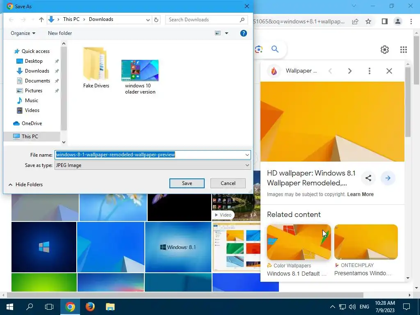Screen dimensions: 420x315
Task: Open notification center icon
Action: coord(406,307)
